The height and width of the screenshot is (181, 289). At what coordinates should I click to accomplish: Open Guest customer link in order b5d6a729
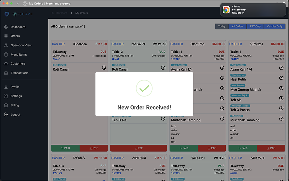click(115, 59)
